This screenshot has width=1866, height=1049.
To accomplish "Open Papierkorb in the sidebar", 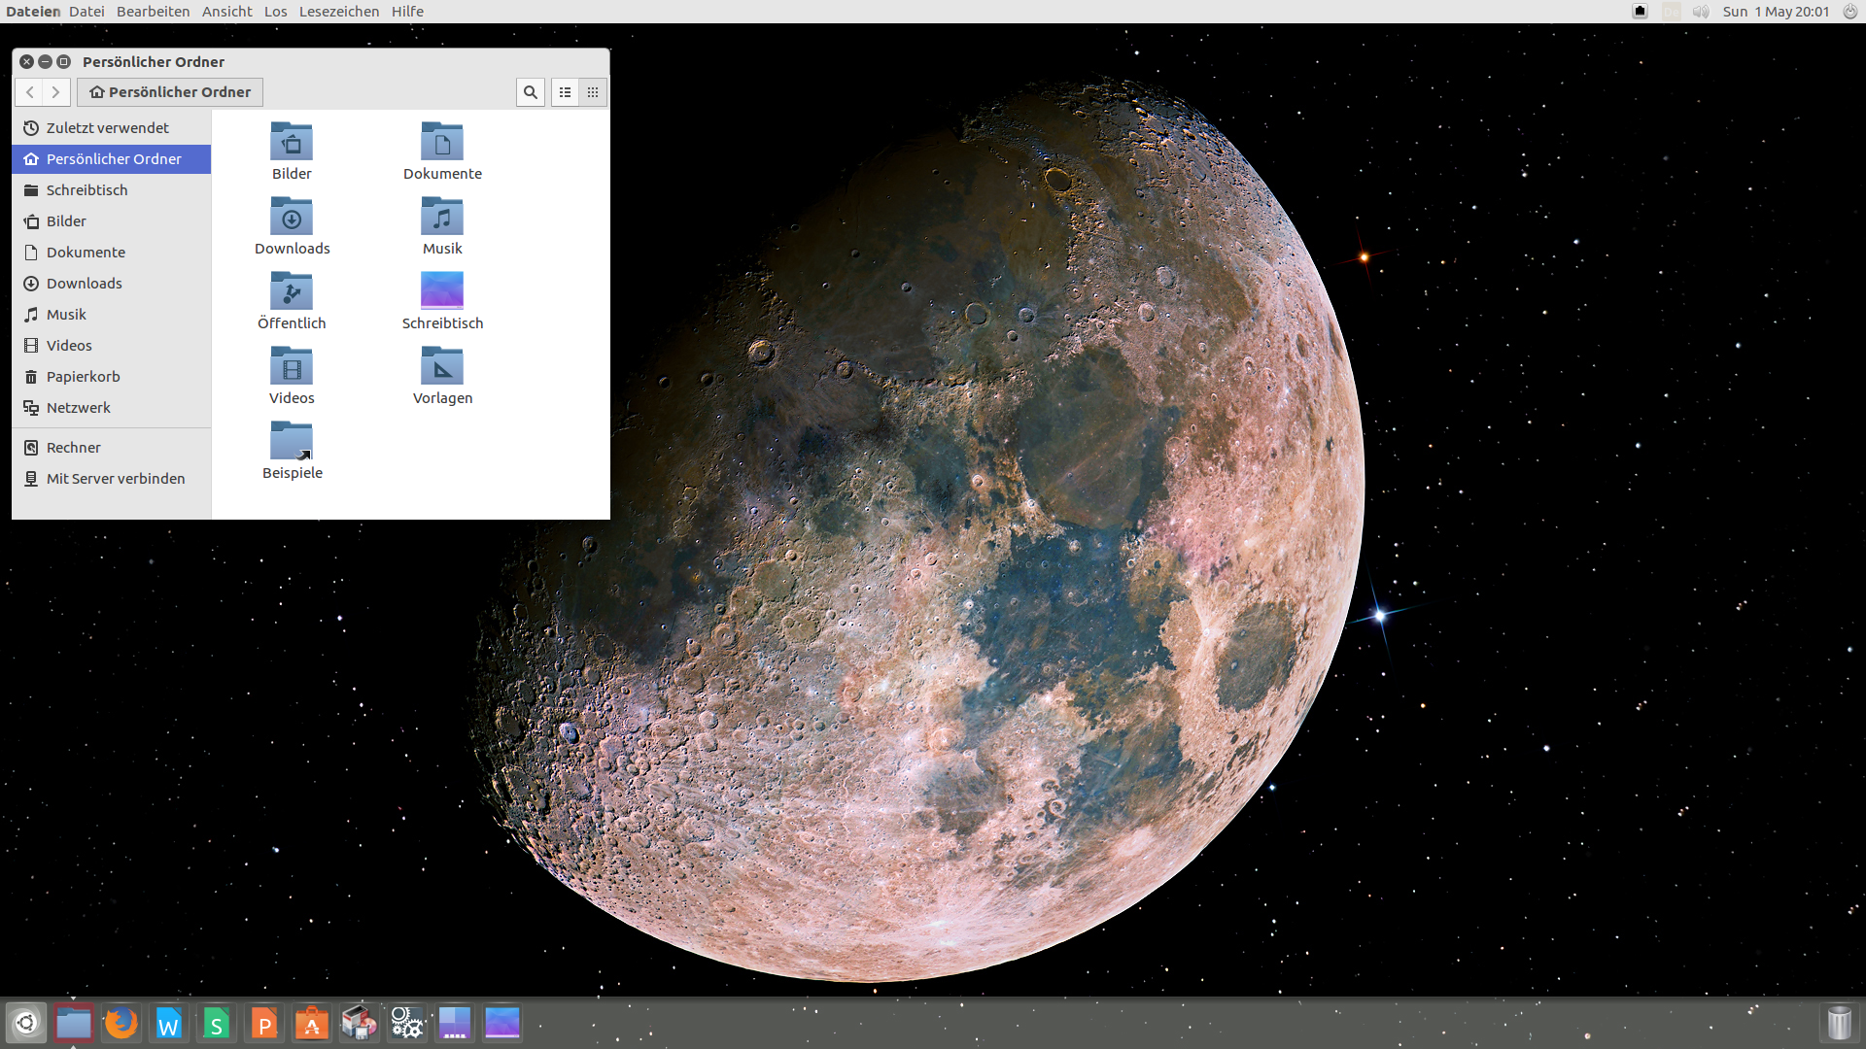I will pyautogui.click(x=84, y=377).
